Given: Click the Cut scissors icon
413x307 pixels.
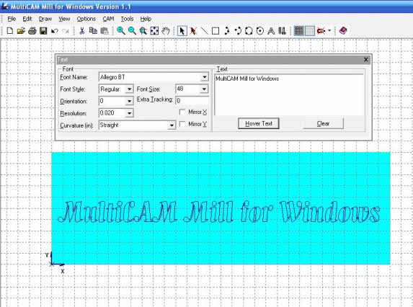Looking at the screenshot, I should [x=81, y=31].
